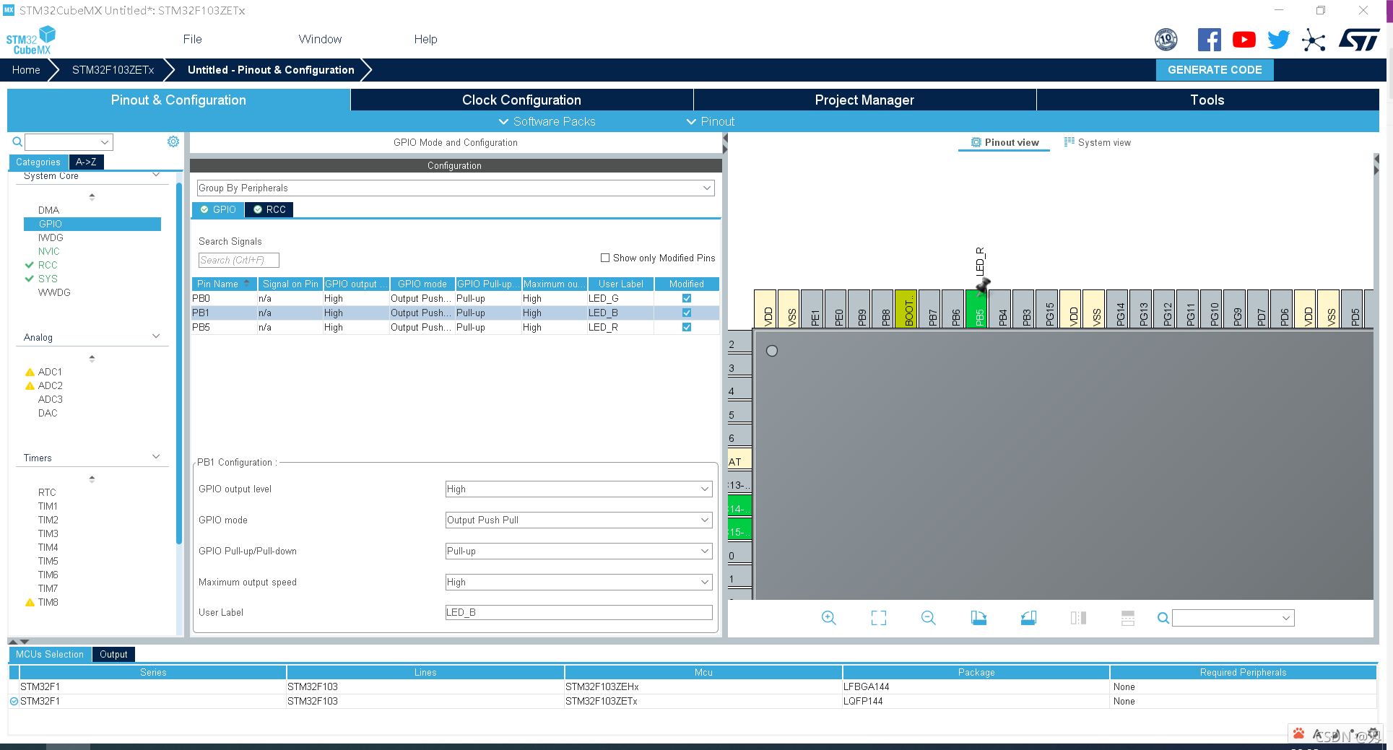This screenshot has width=1393, height=750.
Task: Open the Window menu
Action: (x=320, y=39)
